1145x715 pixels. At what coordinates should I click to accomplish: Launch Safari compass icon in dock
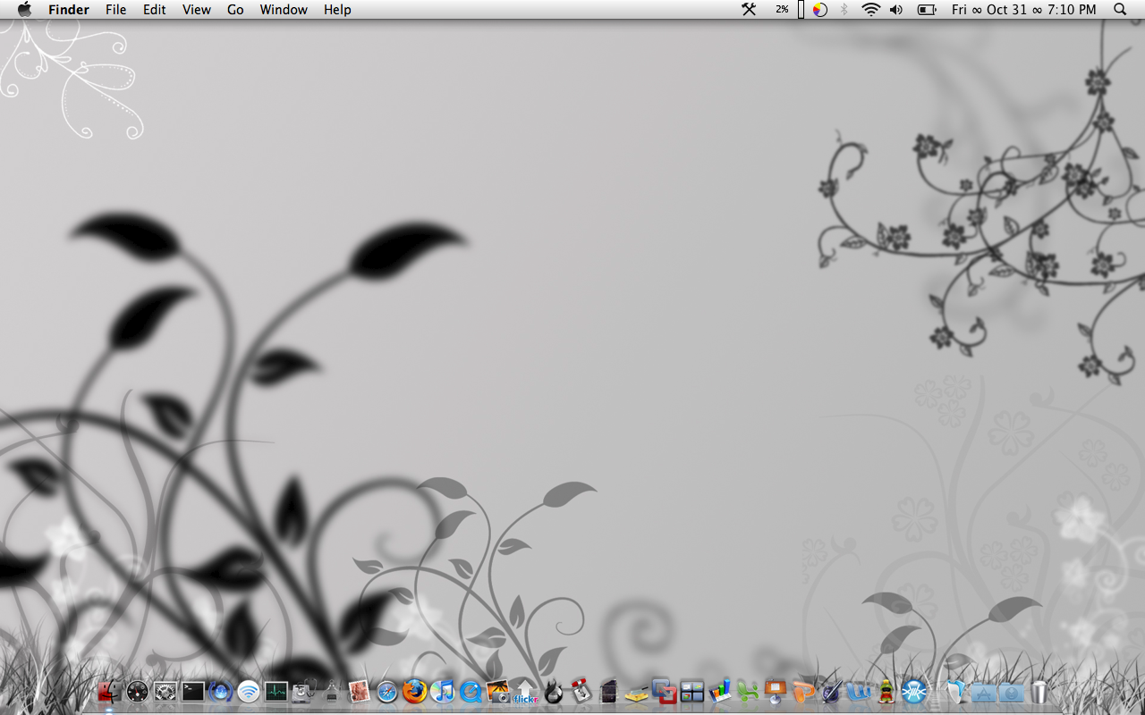point(387,691)
